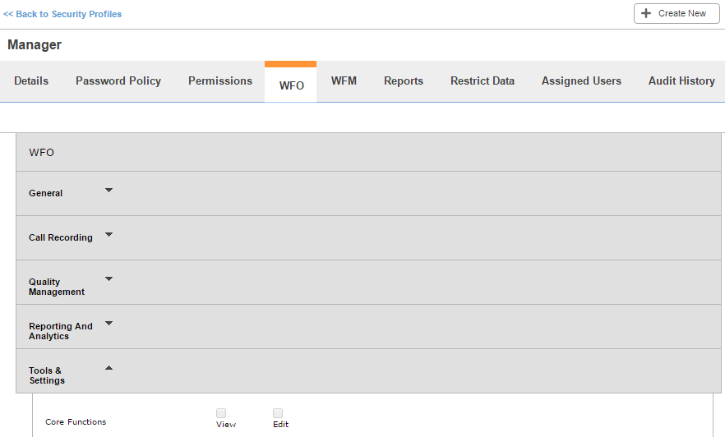Open the Audit History tab
725x437 pixels.
pyautogui.click(x=681, y=81)
